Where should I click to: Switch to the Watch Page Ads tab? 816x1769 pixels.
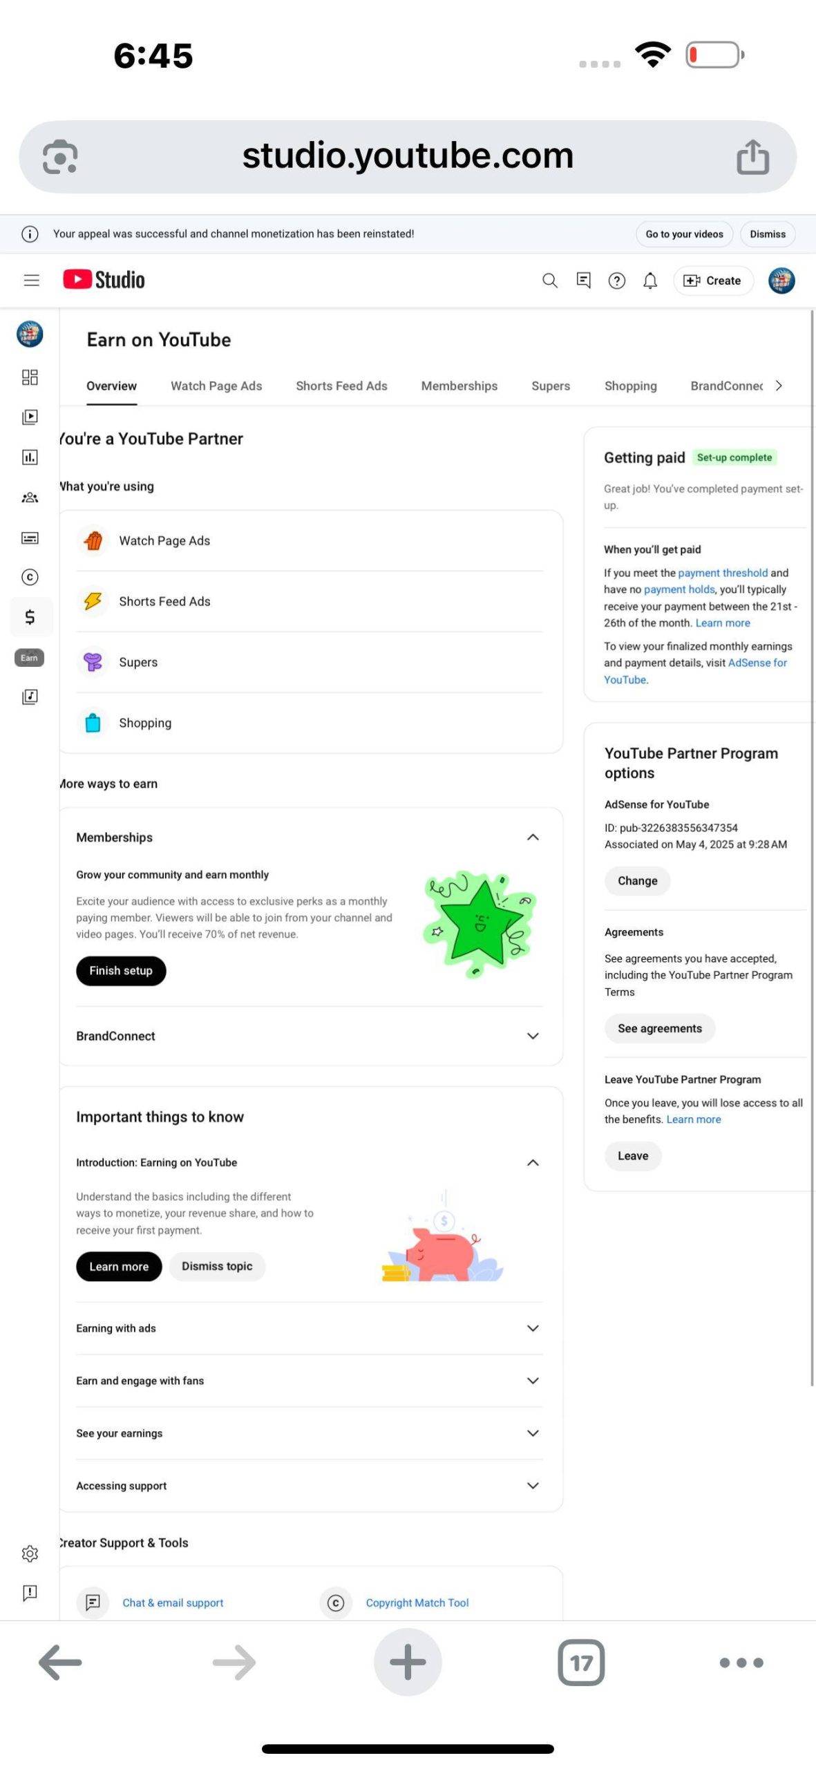click(216, 386)
